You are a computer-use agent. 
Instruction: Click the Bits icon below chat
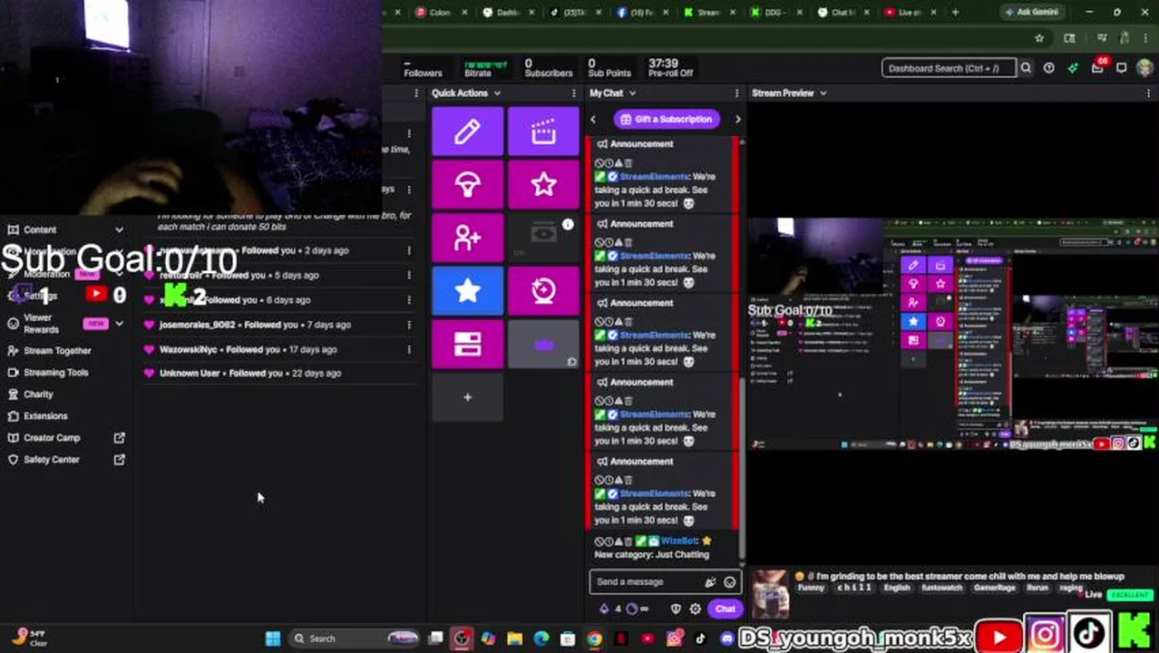[604, 609]
